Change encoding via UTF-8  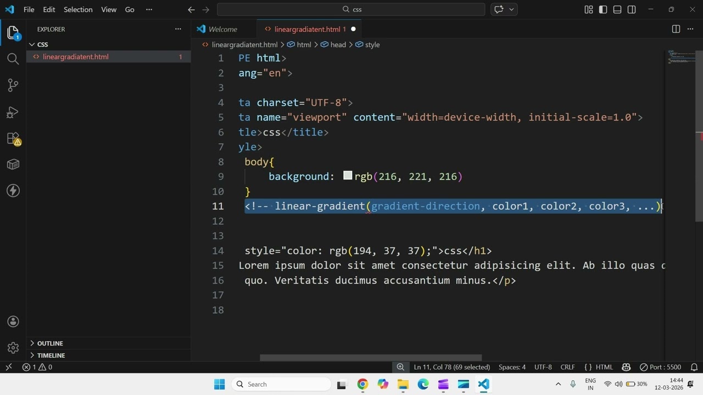pos(543,367)
